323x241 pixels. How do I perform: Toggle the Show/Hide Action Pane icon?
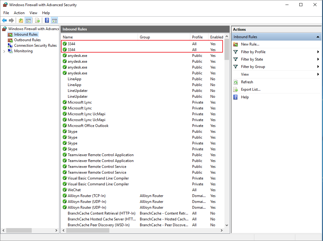[x=55, y=20]
